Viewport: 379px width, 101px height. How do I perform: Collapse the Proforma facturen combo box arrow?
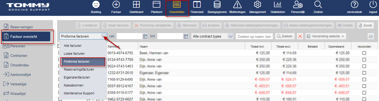pos(104,36)
